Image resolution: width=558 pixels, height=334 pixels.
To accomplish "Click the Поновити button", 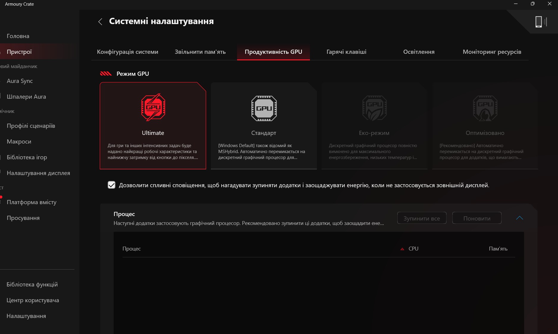I will [477, 218].
